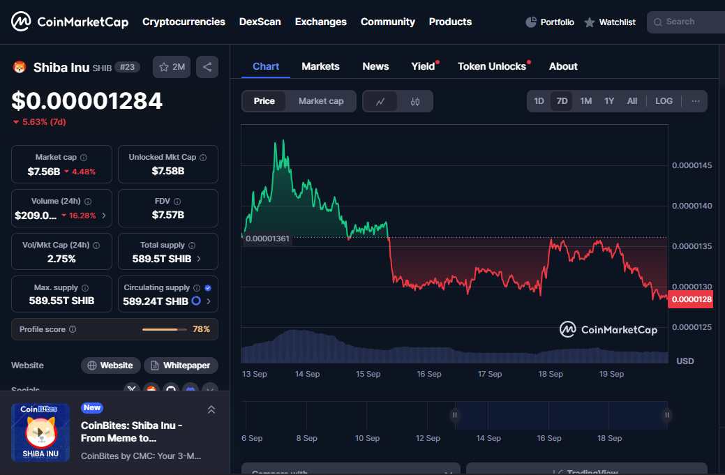Expand Circulating supply details chevron
The image size is (725, 475).
tap(209, 301)
